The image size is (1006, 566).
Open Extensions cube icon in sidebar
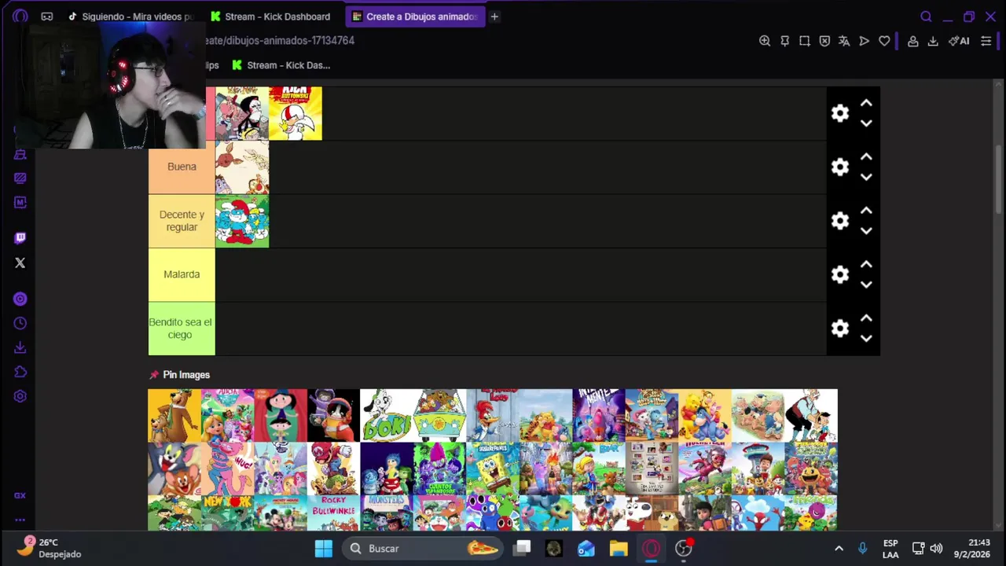[20, 372]
